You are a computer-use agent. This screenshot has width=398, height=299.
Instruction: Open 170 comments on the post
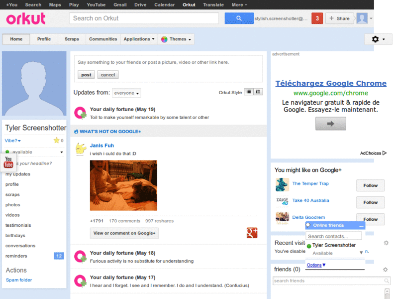tap(124, 221)
